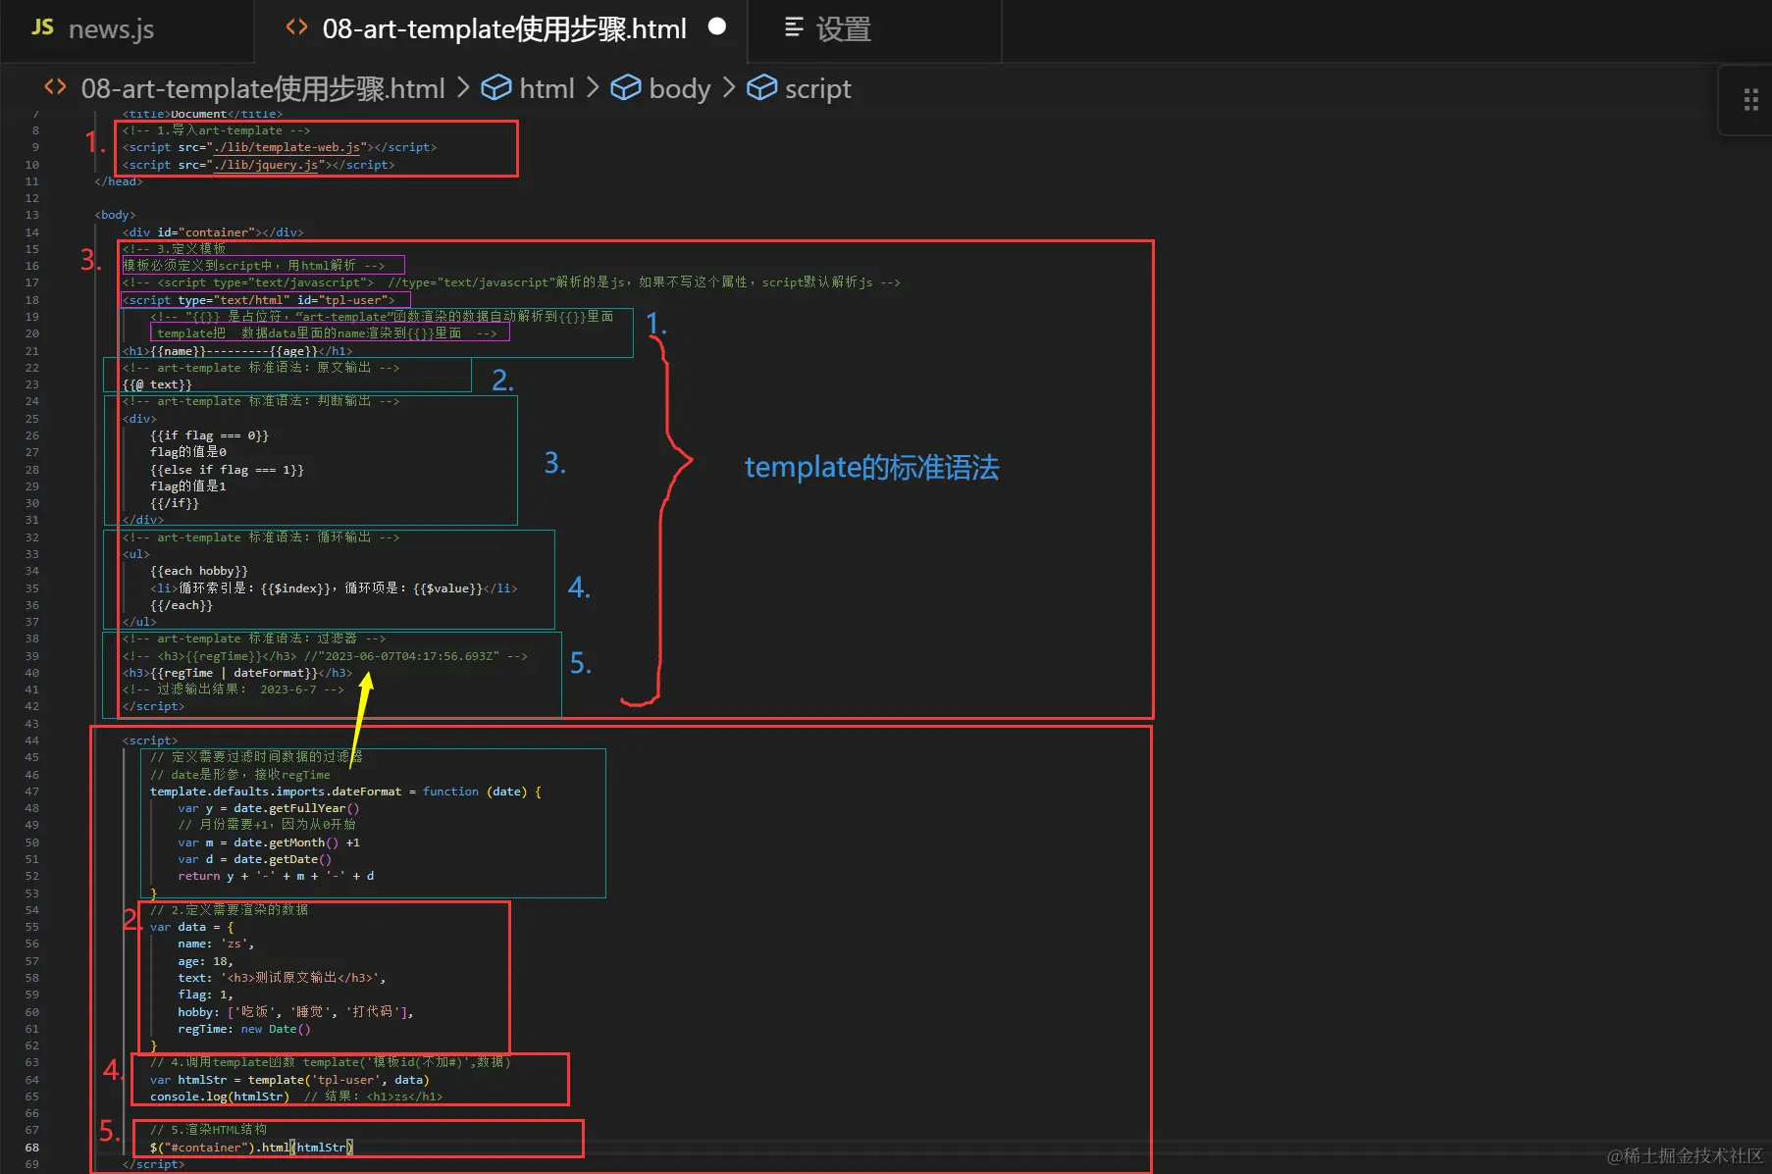
Task: Click the settings list icon on 设置 tab
Action: [794, 27]
